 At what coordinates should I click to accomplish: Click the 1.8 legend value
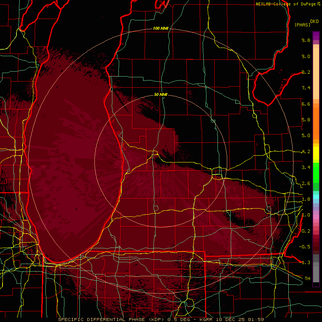(306, 199)
